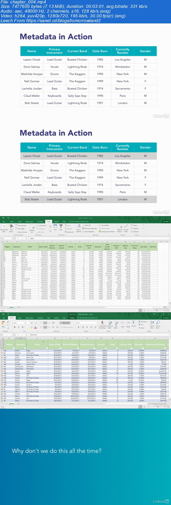Click Format as Table icon

click(110, 324)
